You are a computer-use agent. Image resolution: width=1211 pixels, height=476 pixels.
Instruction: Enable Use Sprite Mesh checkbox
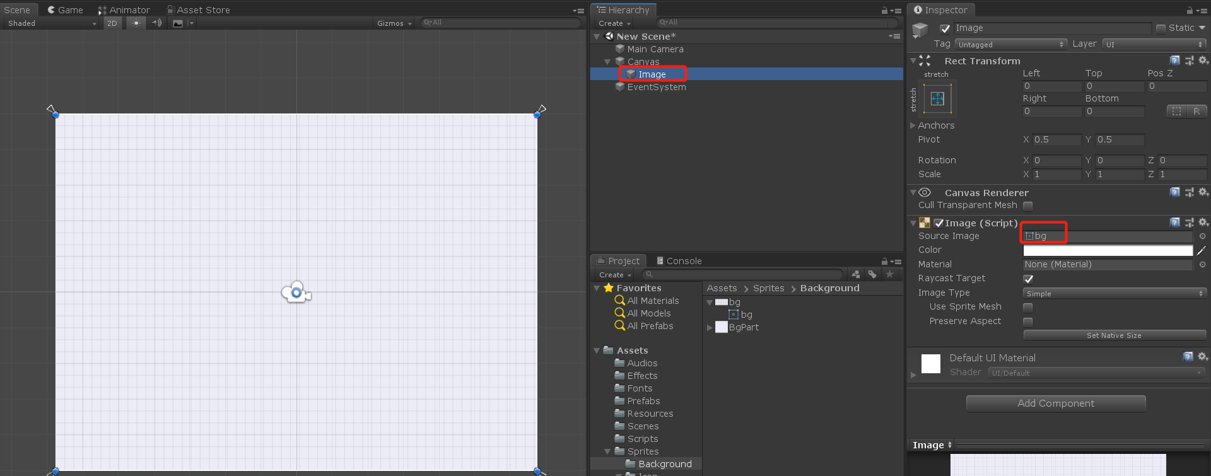pos(1027,307)
